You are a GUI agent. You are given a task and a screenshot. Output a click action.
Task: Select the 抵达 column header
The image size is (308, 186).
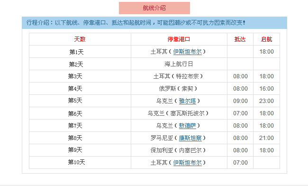pos(240,39)
